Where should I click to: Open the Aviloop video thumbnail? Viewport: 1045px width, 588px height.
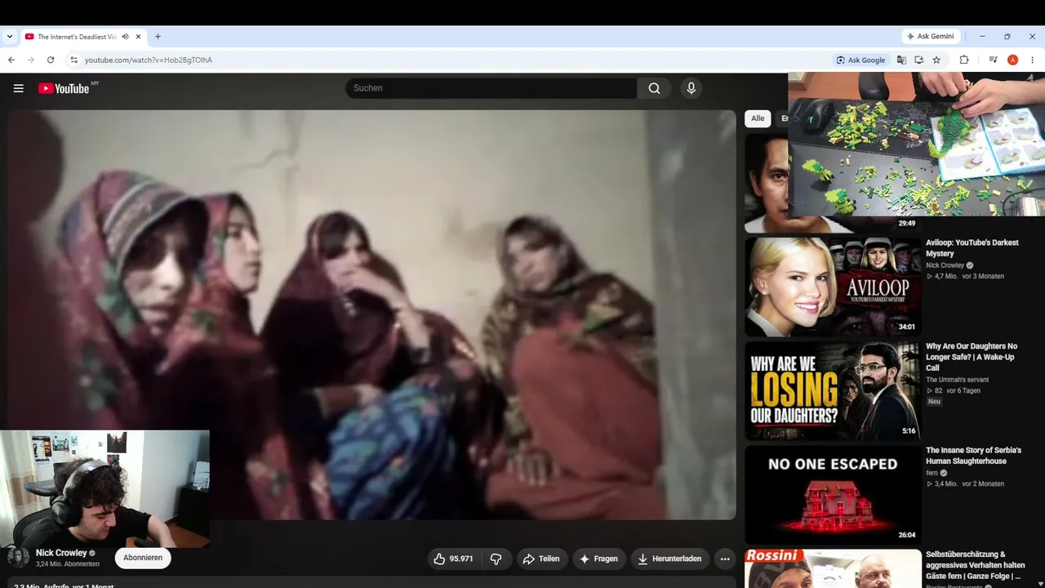(x=833, y=287)
